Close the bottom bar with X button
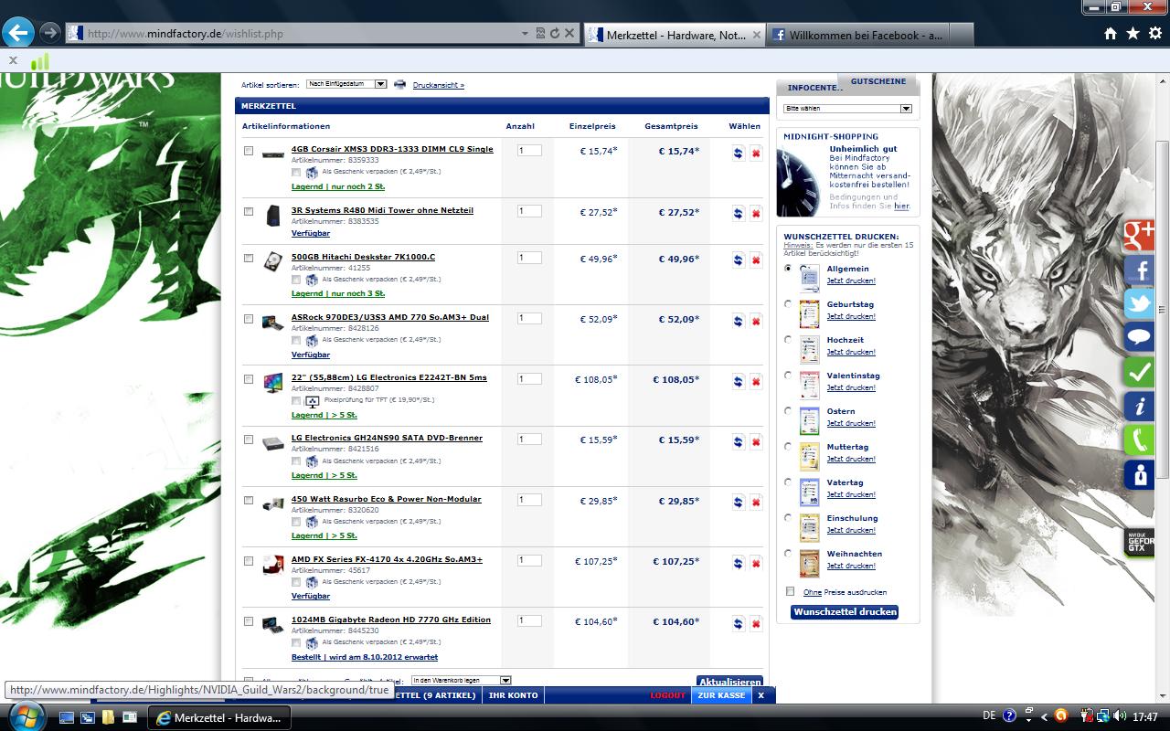 tap(760, 695)
